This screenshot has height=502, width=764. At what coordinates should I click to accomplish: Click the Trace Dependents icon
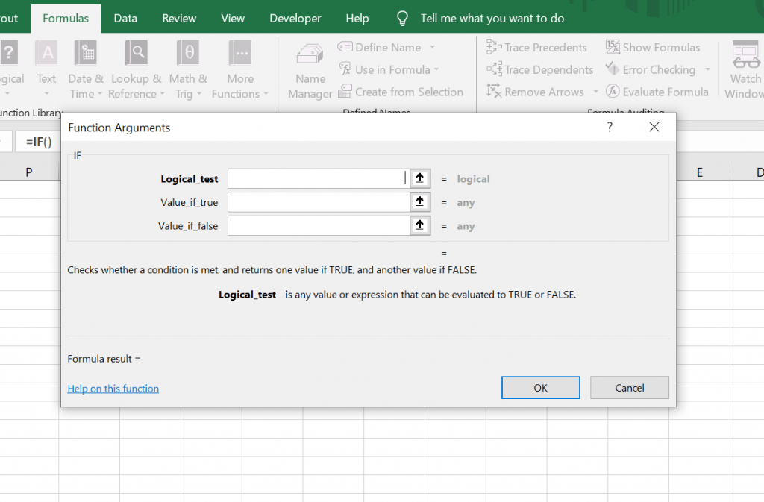(494, 69)
